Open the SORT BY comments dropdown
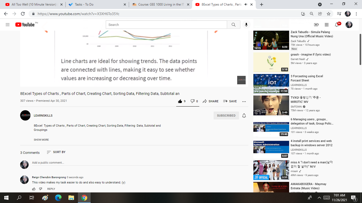This screenshot has width=362, height=203. pyautogui.click(x=56, y=152)
